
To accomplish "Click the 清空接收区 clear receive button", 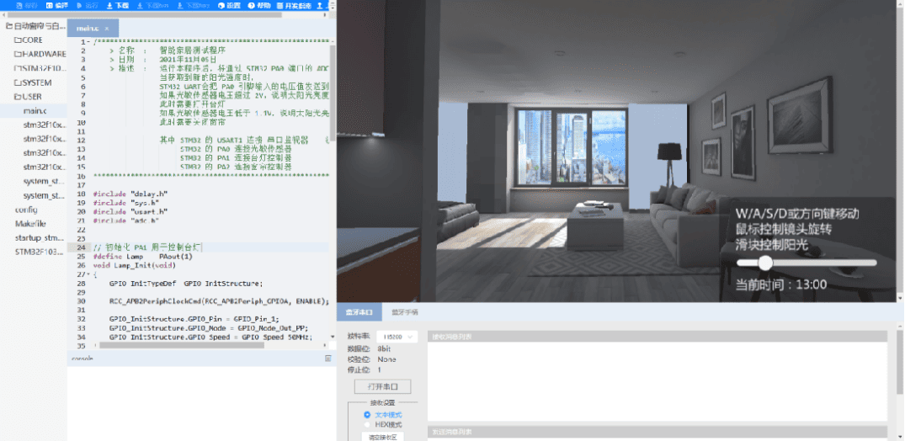I will (x=383, y=437).
